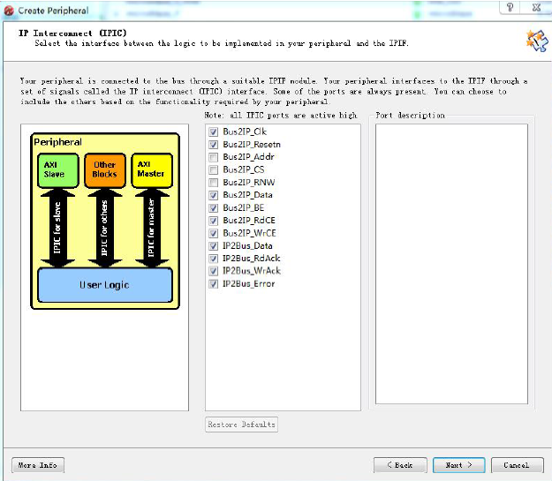Image resolution: width=552 pixels, height=481 pixels.
Task: Click the blue User Logic block
Action: (104, 285)
